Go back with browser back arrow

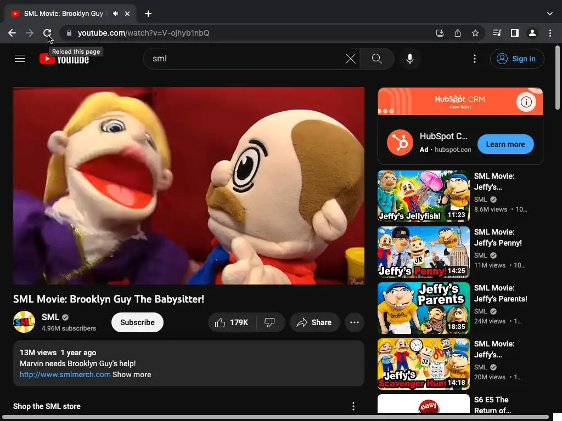[x=12, y=33]
